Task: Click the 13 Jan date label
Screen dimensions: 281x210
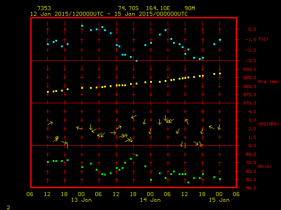Action: coord(81,200)
